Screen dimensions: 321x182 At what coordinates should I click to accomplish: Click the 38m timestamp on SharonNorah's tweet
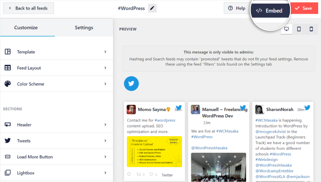coord(301,109)
